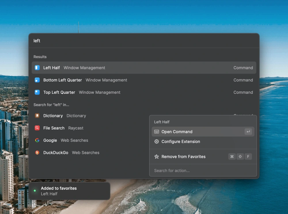Click Window Management subtitle of Left Half

tap(84, 68)
